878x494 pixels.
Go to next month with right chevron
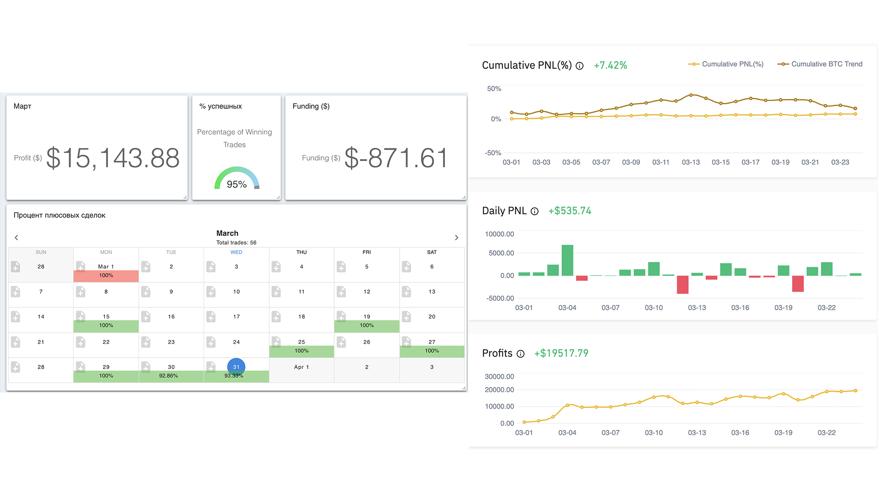(456, 237)
